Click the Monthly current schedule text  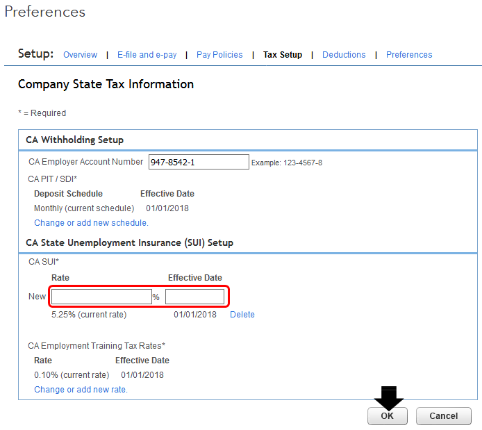[84, 208]
